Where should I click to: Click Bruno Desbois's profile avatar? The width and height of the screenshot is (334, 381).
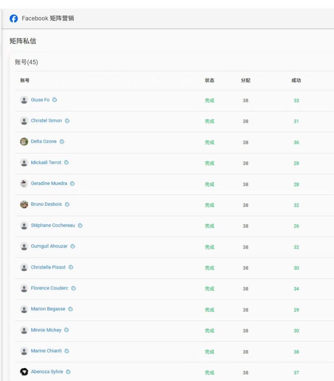pos(24,204)
